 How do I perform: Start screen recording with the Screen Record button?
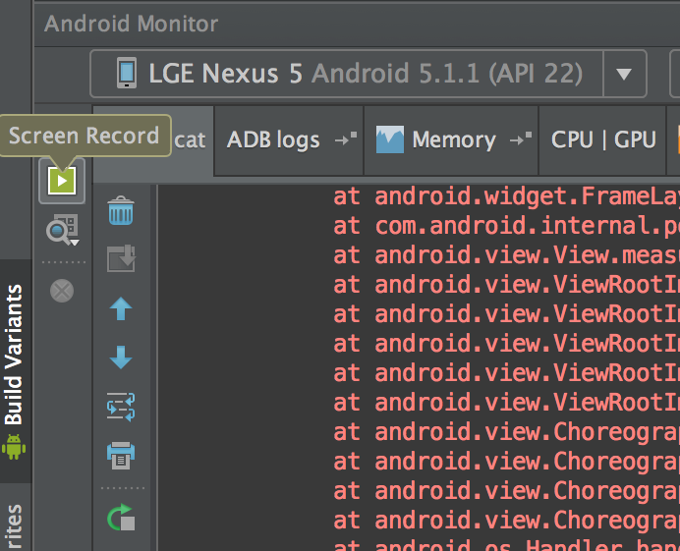pos(62,181)
